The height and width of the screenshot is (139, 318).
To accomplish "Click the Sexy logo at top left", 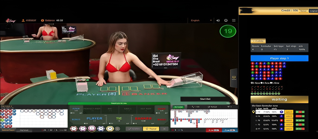I will 11,20.
